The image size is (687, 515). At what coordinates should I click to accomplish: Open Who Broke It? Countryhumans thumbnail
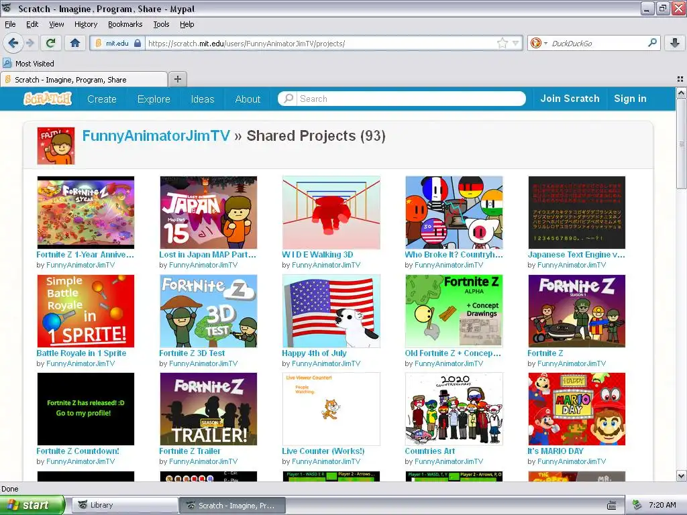click(x=454, y=213)
